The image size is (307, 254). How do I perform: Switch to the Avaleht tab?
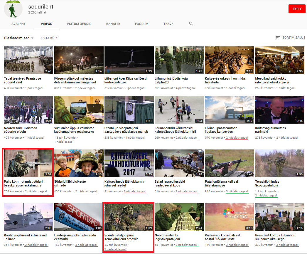(18, 24)
